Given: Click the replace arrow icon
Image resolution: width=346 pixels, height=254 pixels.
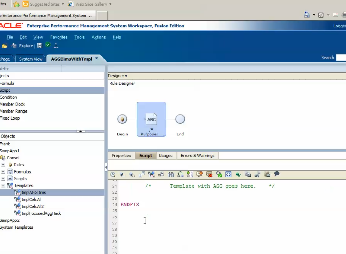Looking at the screenshot, I should click(180, 174).
